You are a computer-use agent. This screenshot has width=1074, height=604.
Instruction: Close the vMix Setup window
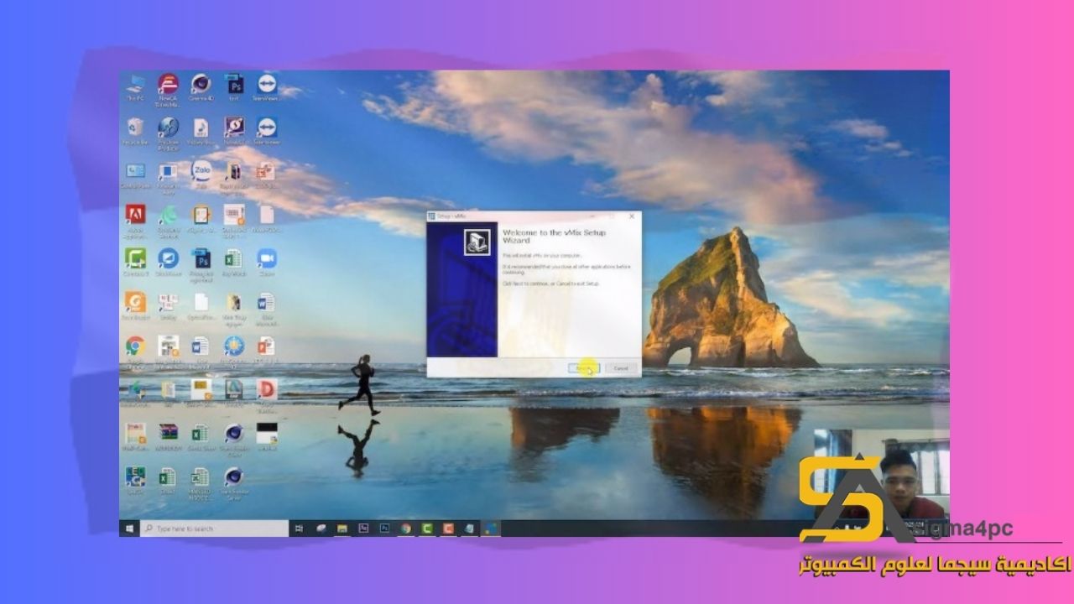(631, 216)
